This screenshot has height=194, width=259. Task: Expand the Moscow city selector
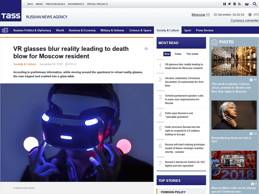pyautogui.click(x=200, y=15)
